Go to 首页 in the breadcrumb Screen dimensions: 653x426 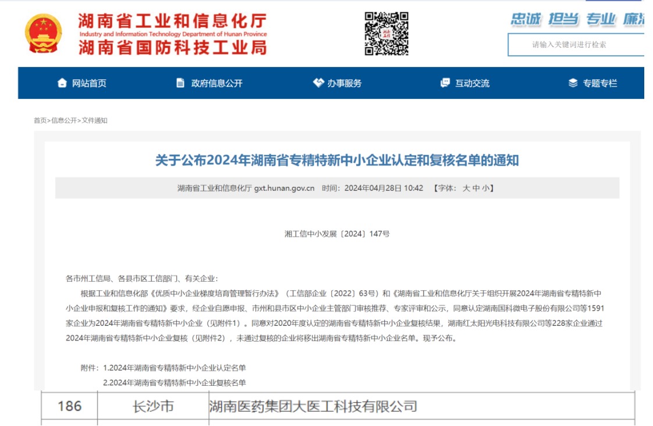click(x=40, y=120)
